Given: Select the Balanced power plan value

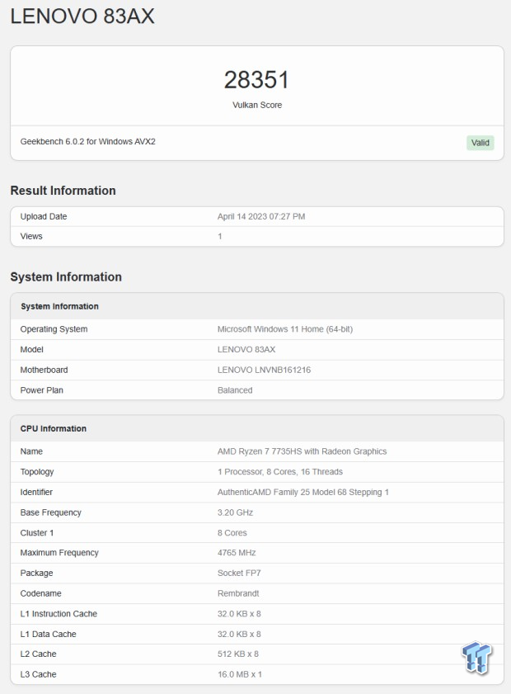Looking at the screenshot, I should [x=235, y=390].
